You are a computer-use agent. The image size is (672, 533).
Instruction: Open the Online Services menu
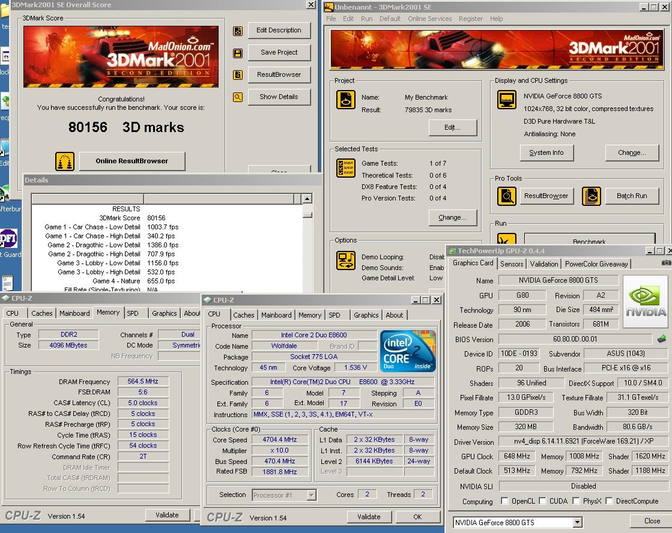pos(429,19)
